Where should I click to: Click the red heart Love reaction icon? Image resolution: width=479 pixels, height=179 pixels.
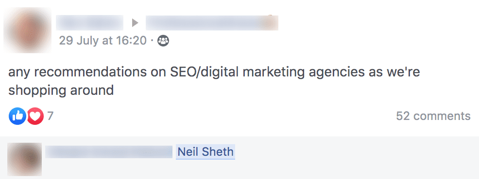35,116
